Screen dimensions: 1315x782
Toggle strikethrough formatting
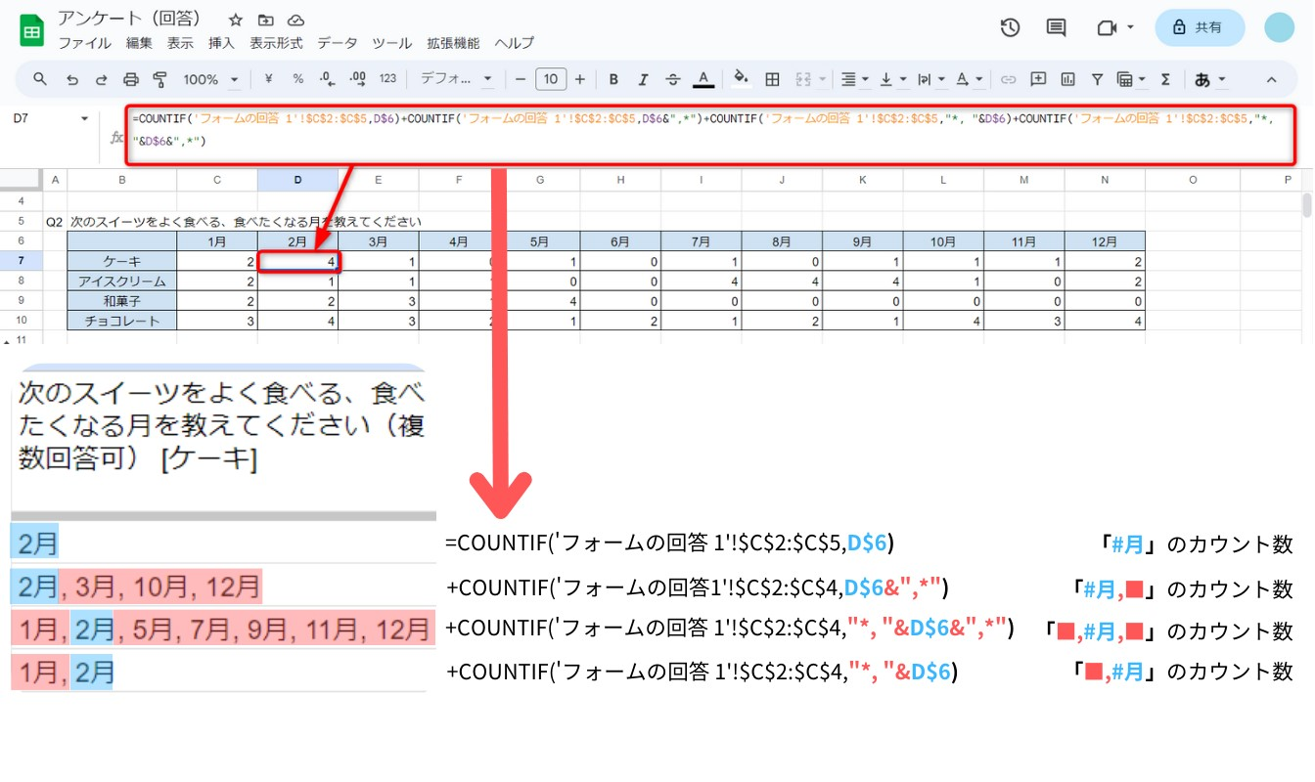pos(672,79)
